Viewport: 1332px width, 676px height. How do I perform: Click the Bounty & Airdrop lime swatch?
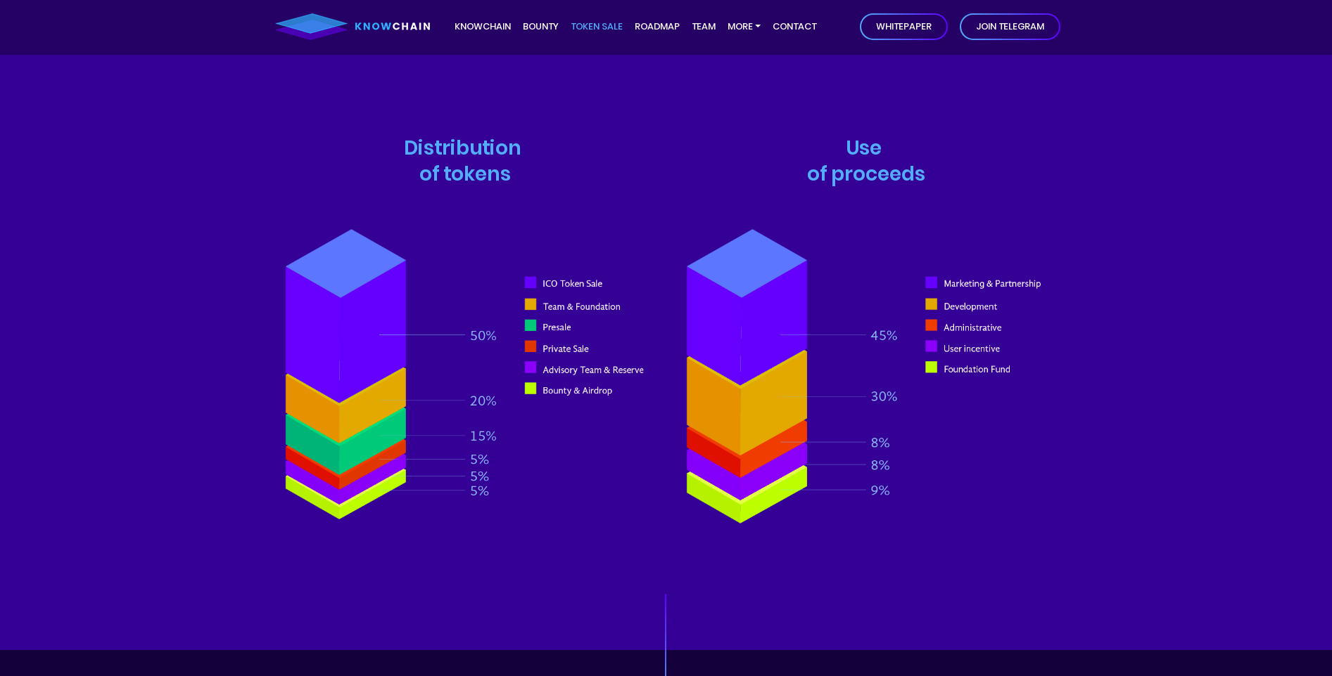(x=531, y=389)
